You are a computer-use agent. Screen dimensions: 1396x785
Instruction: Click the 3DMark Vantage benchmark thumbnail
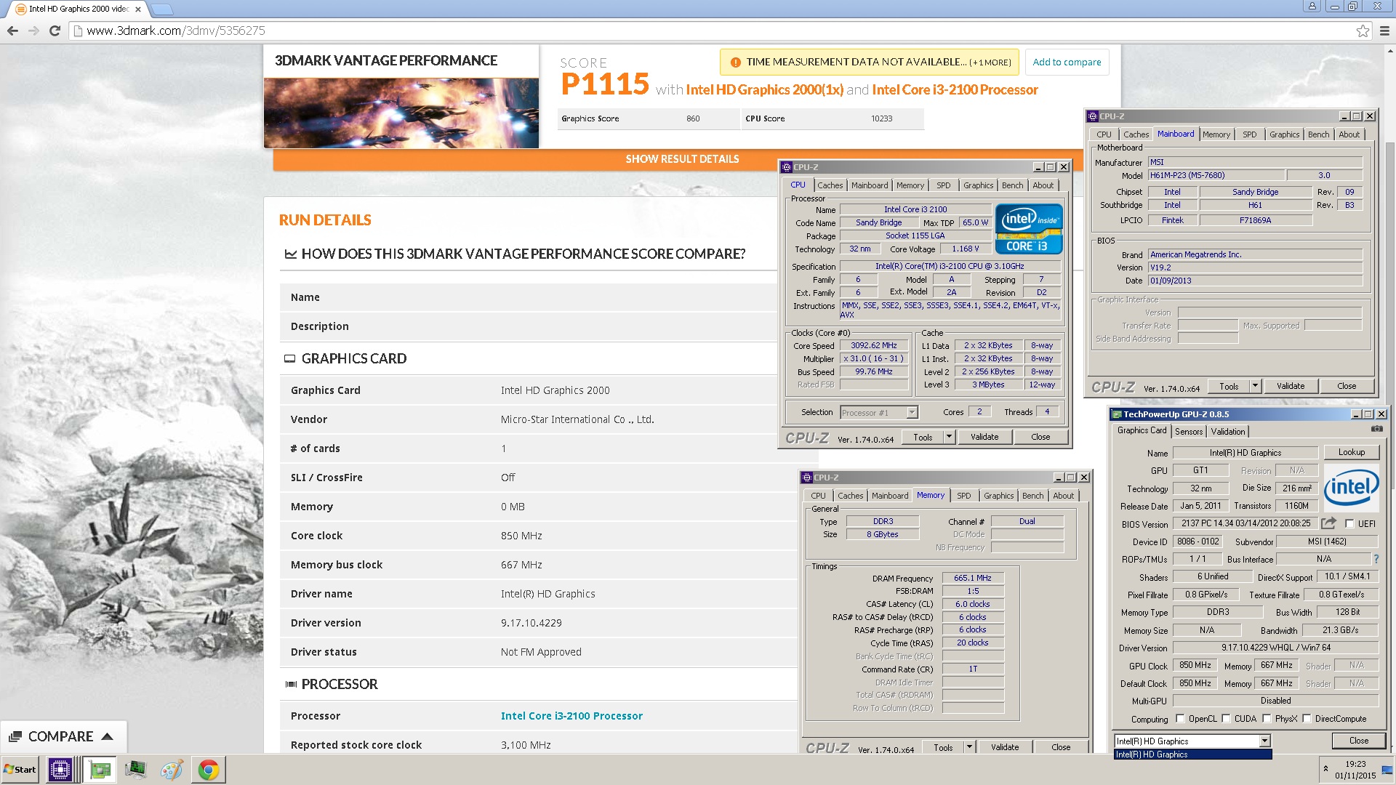pyautogui.click(x=401, y=113)
